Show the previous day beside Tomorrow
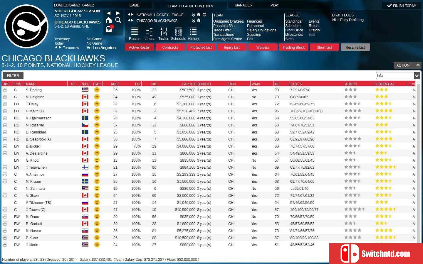The height and width of the screenshot is (264, 423). pos(56,48)
